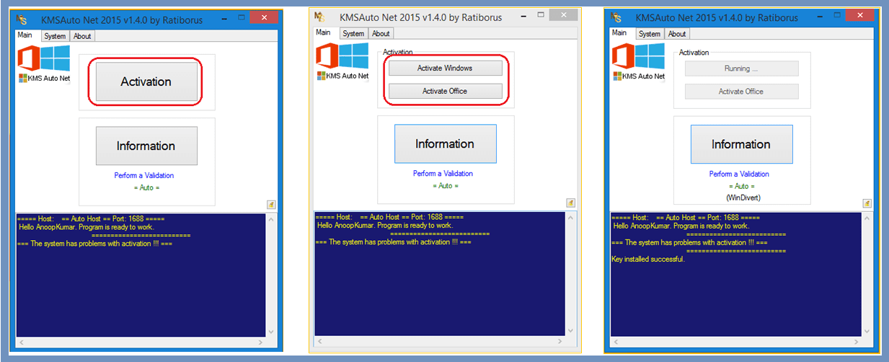
Task: Switch to About tab in Activate Windows window
Action: coord(381,34)
